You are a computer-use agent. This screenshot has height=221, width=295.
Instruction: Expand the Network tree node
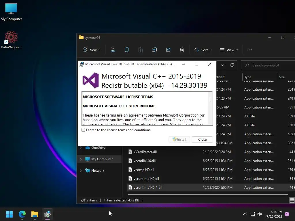coord(81,171)
